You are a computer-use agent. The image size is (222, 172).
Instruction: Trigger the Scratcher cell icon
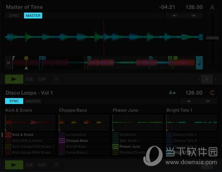[116, 135]
